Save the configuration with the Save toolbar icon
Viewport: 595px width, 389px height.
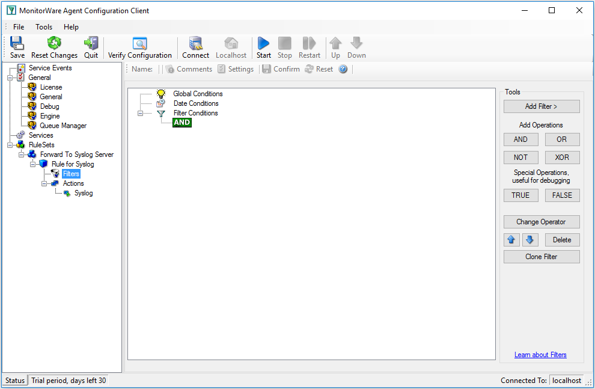(x=17, y=48)
